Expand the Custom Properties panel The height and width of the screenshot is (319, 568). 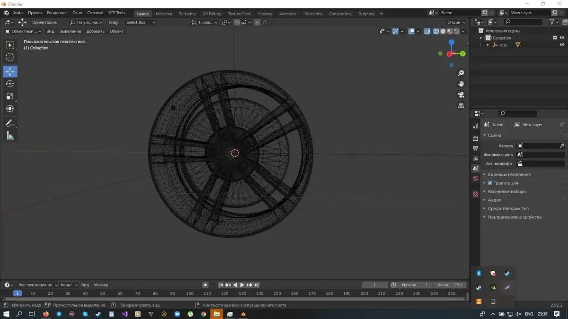pyautogui.click(x=515, y=217)
